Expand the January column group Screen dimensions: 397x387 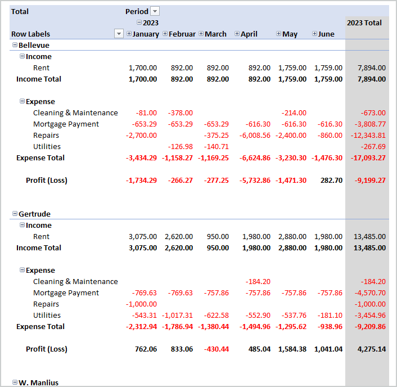coord(129,34)
